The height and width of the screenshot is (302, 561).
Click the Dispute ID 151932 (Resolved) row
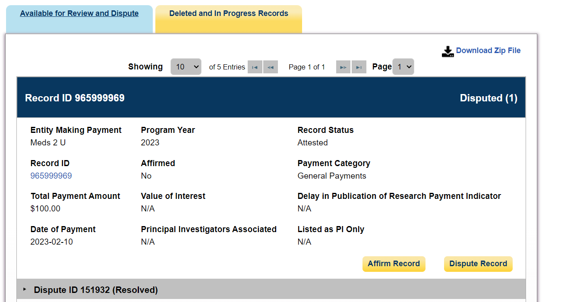tap(96, 290)
